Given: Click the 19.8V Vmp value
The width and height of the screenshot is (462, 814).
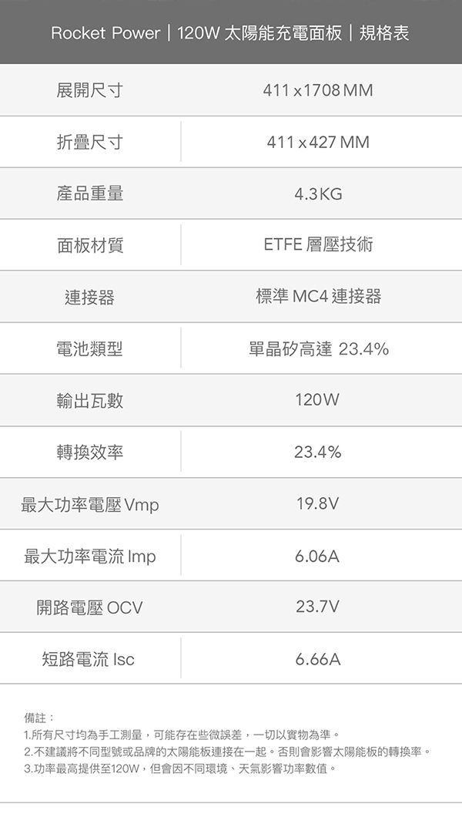Looking at the screenshot, I should 317,503.
